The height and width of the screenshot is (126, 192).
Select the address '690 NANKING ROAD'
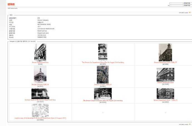coord(44,24)
